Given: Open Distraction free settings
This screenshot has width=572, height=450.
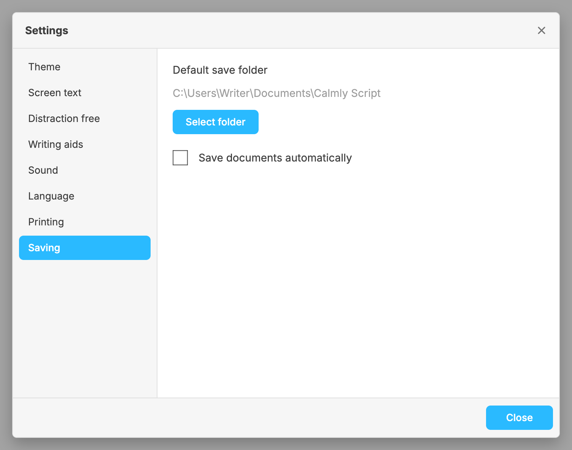Looking at the screenshot, I should tap(85, 119).
